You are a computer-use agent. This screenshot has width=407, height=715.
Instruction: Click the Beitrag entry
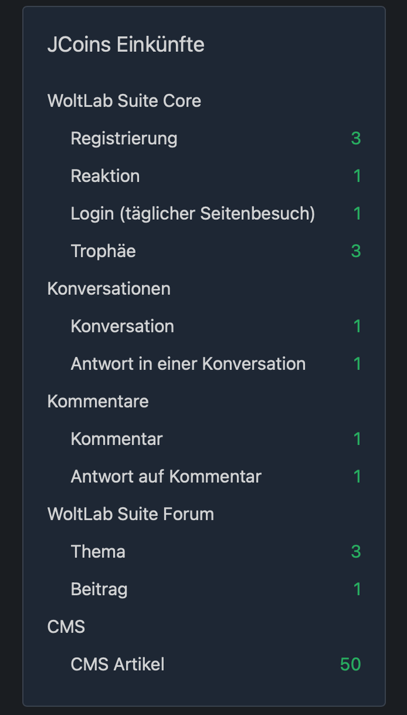coord(99,589)
